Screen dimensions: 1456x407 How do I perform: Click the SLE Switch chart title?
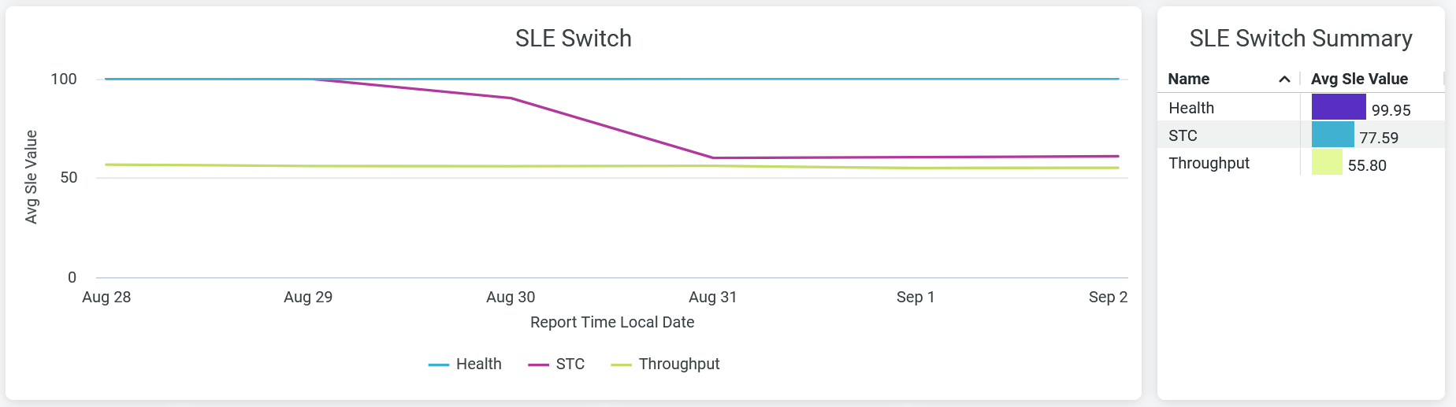pos(573,39)
